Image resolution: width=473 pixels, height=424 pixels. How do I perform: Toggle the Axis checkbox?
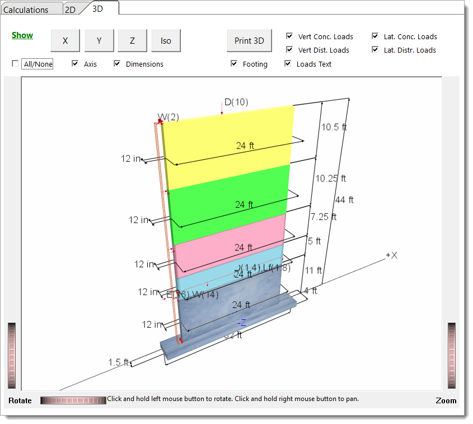75,63
